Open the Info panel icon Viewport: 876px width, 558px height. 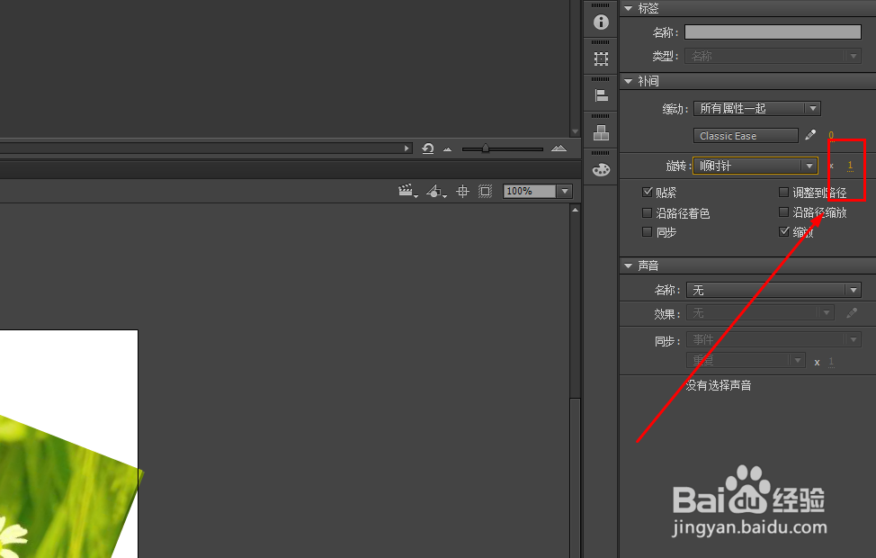click(601, 22)
